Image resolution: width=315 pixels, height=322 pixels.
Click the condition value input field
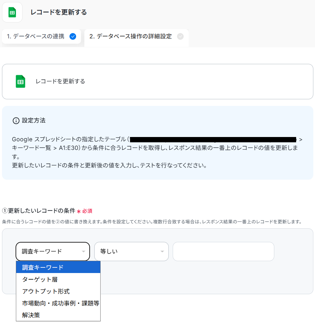point(223,252)
